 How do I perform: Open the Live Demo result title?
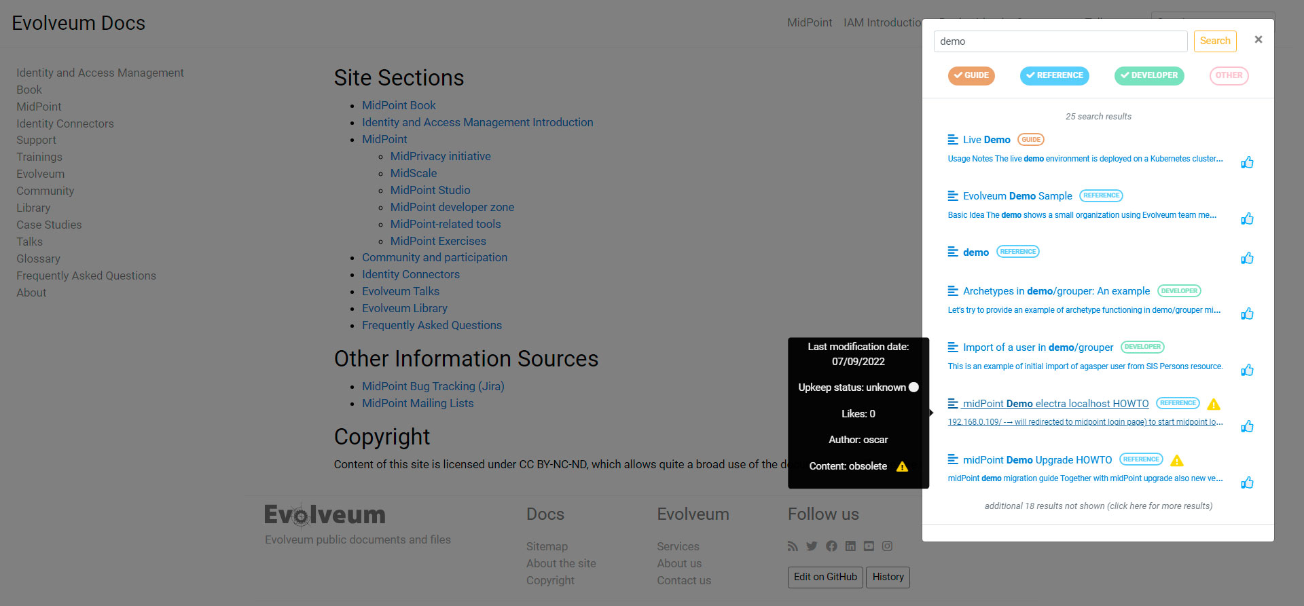[986, 140]
